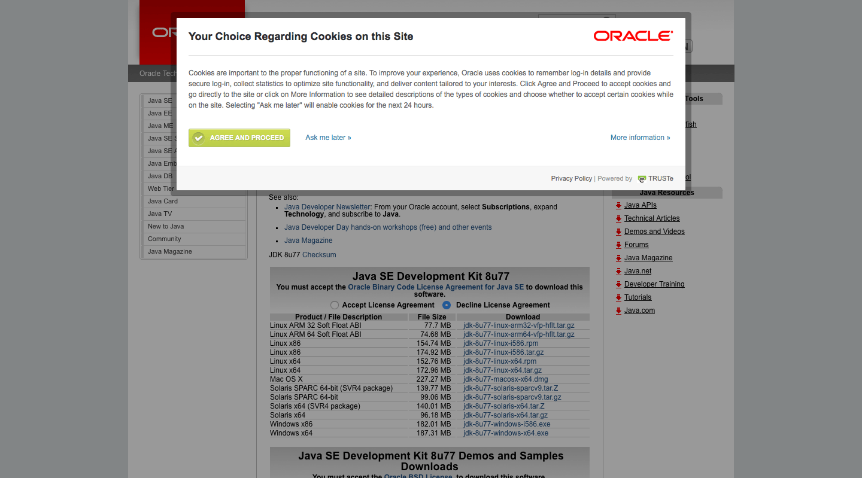Viewport: 862px width, 478px height.
Task: Download jdk-8u77-solaris-sparcv9.tar.gz
Action: [x=512, y=397]
